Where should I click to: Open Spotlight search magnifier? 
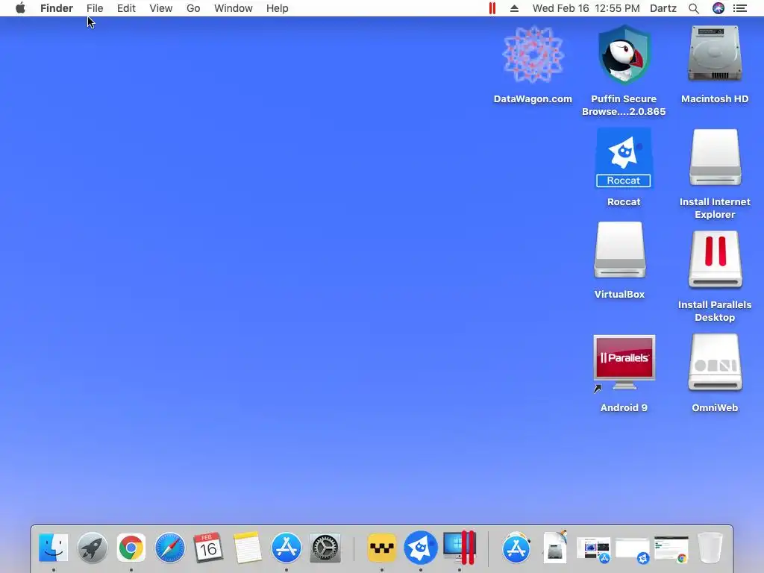[694, 8]
